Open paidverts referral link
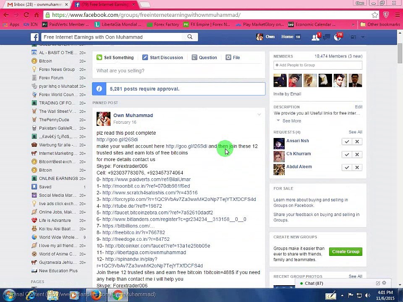This screenshot has height=302, width=403. click(147, 179)
